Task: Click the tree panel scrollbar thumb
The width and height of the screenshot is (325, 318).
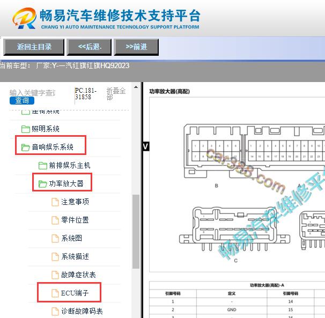Action: 136,232
